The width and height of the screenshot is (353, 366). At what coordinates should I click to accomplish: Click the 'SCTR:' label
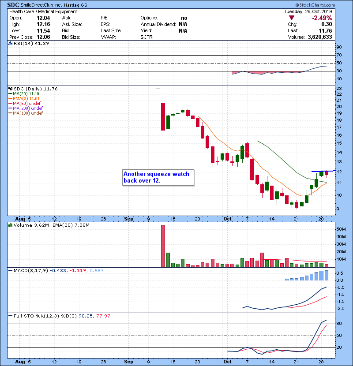(147, 37)
